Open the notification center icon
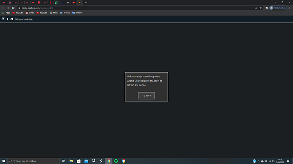The width and height of the screenshot is (293, 164). pos(288,161)
